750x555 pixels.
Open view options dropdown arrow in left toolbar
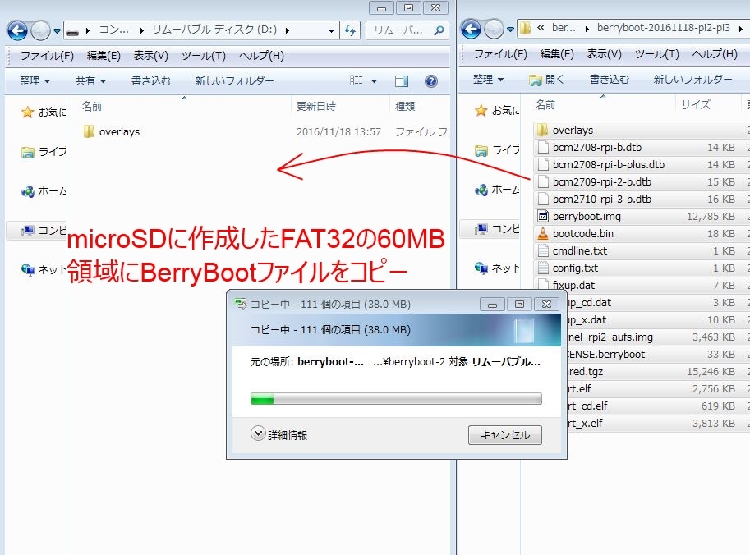[x=374, y=81]
